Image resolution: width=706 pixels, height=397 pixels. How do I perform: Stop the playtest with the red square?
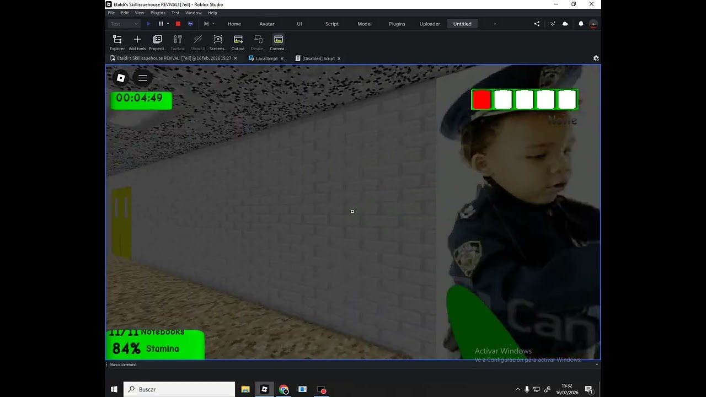[178, 24]
